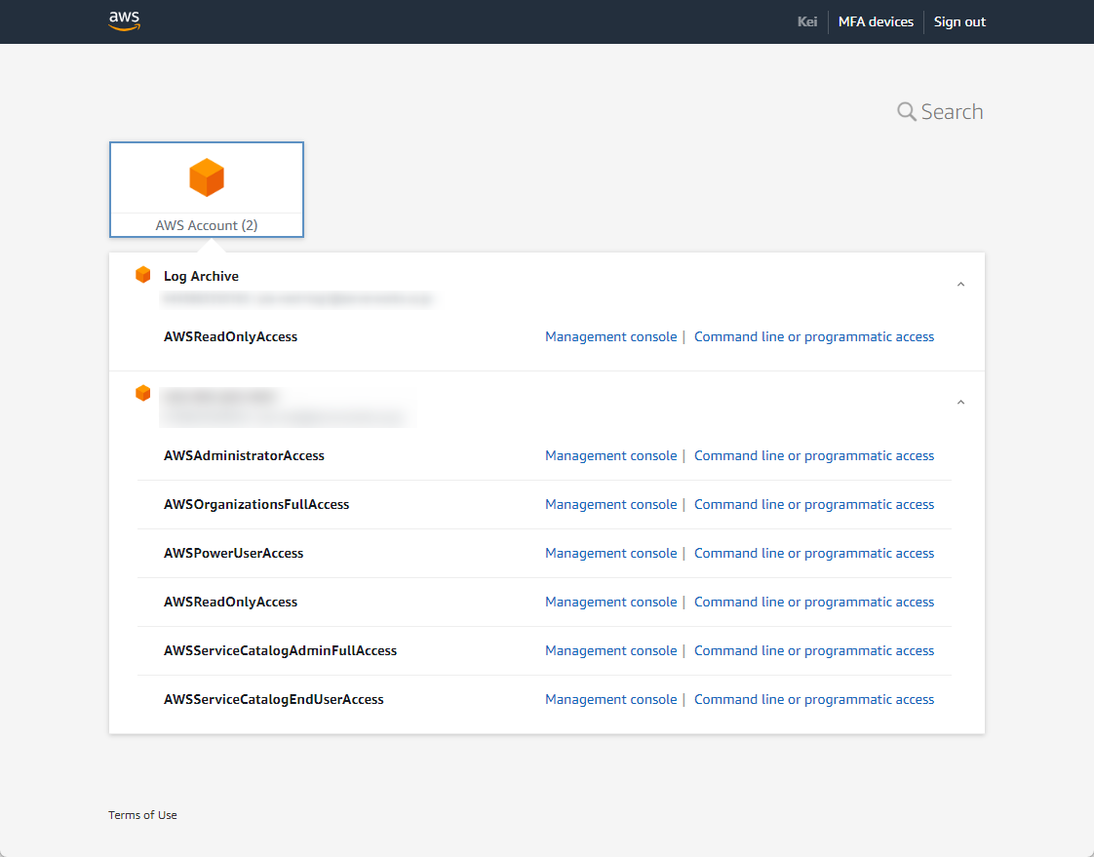Get command line access for AWSAdministratorAccess

(813, 455)
